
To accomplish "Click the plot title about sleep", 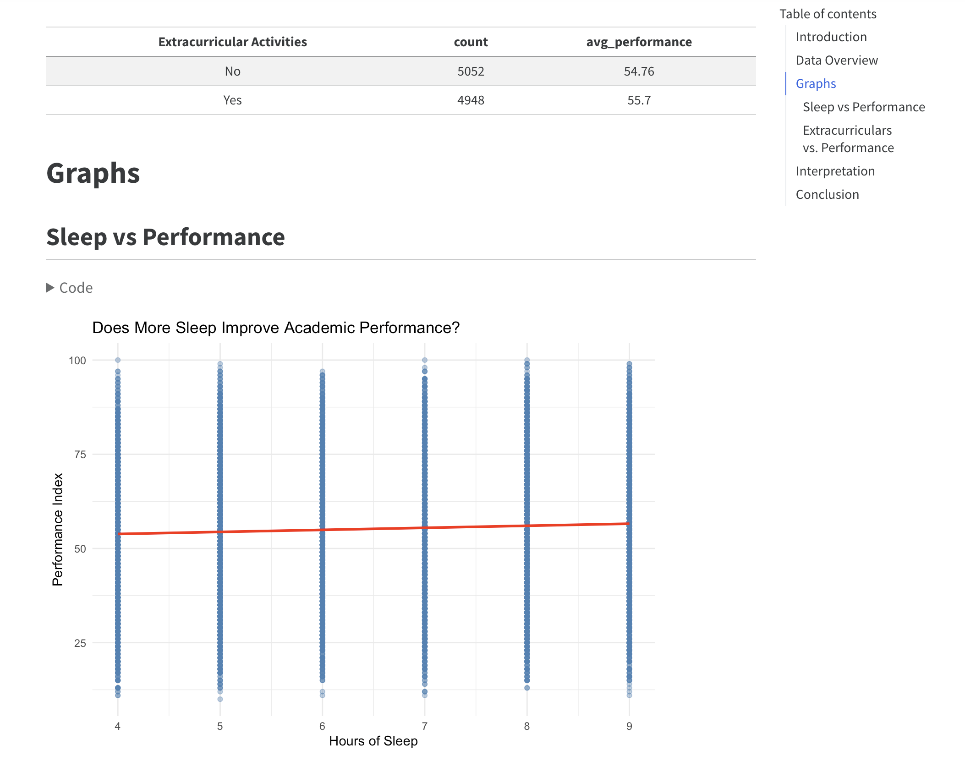I will pos(276,328).
